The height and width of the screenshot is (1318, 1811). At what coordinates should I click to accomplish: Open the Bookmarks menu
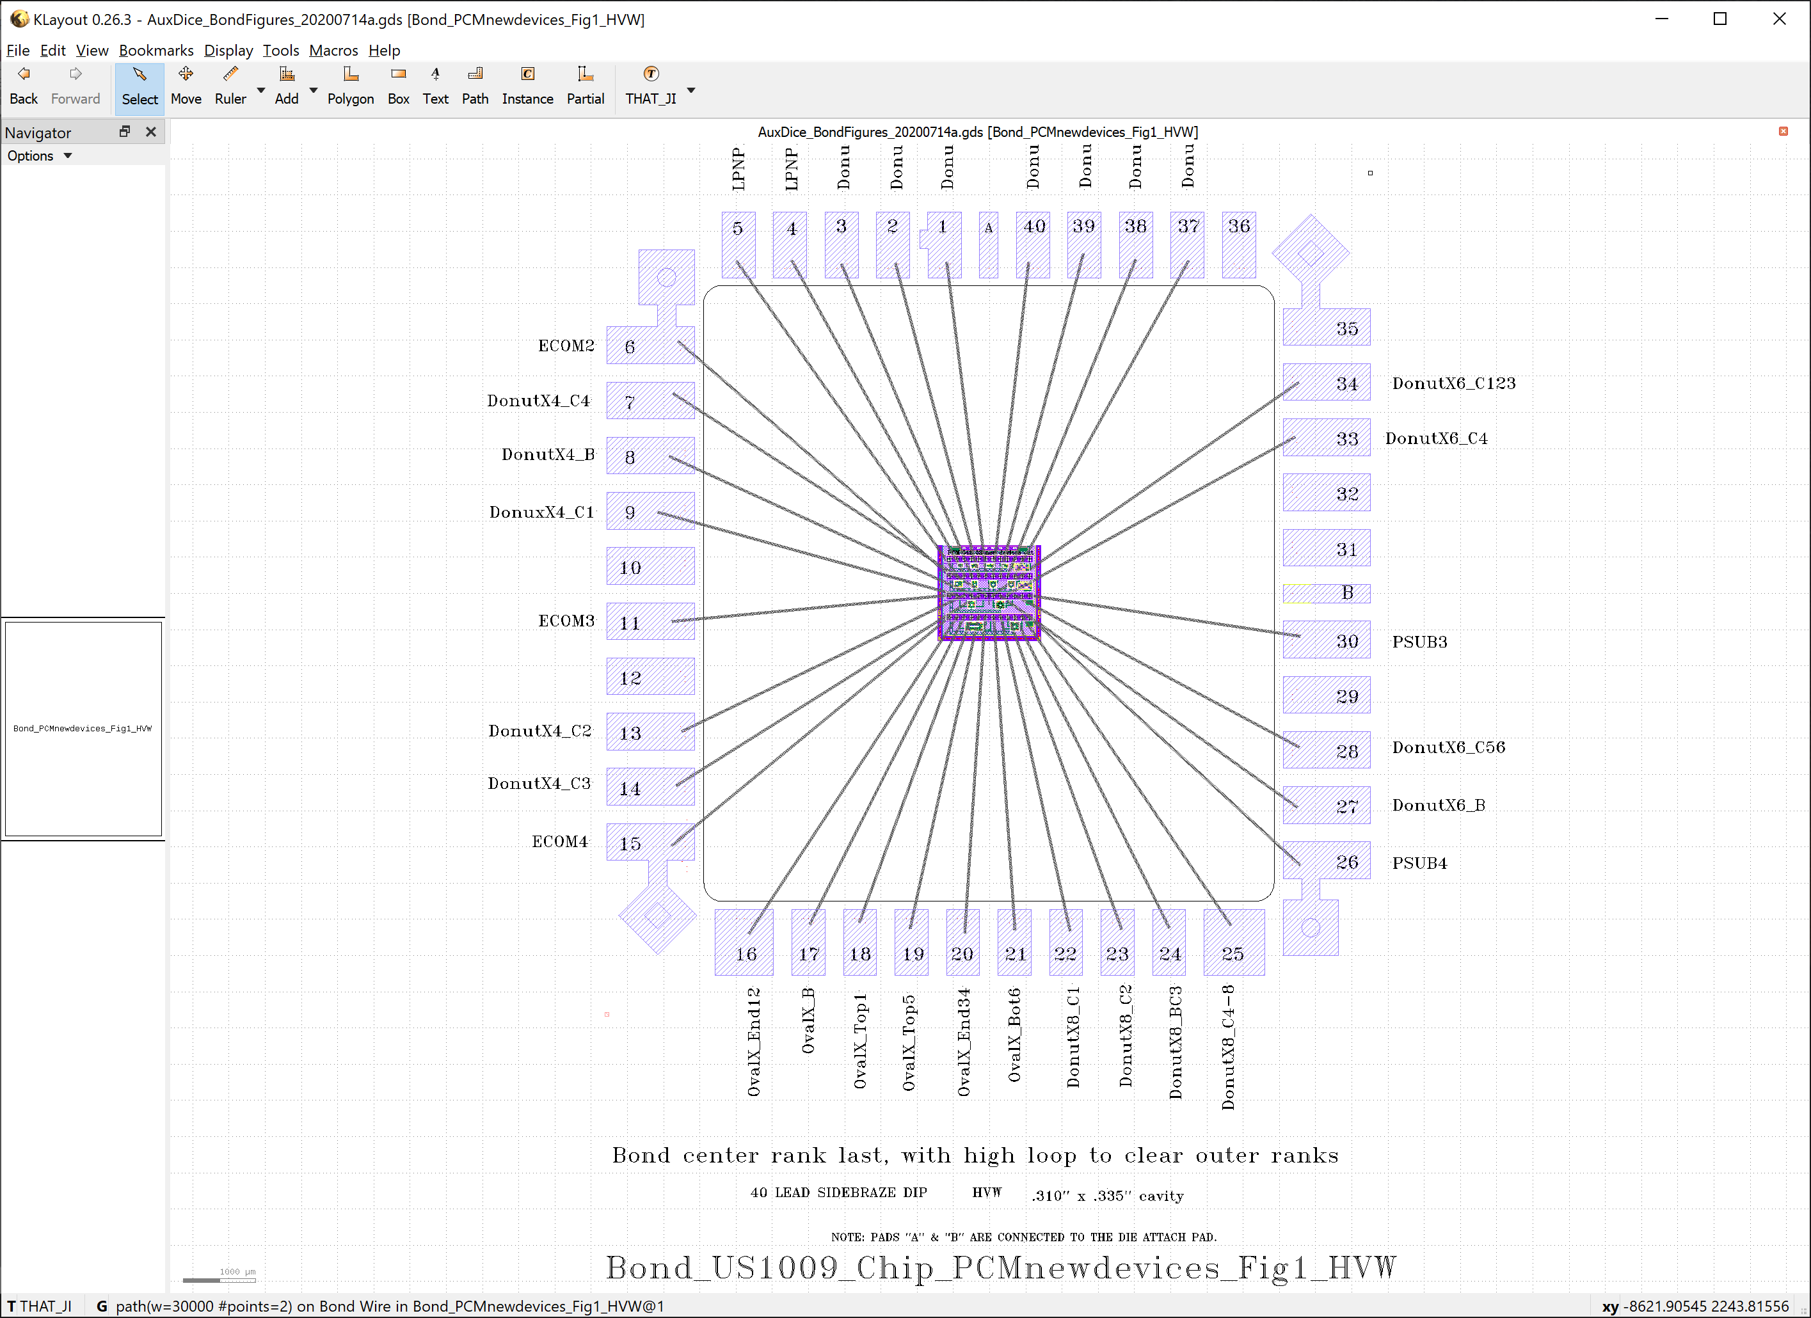point(156,51)
